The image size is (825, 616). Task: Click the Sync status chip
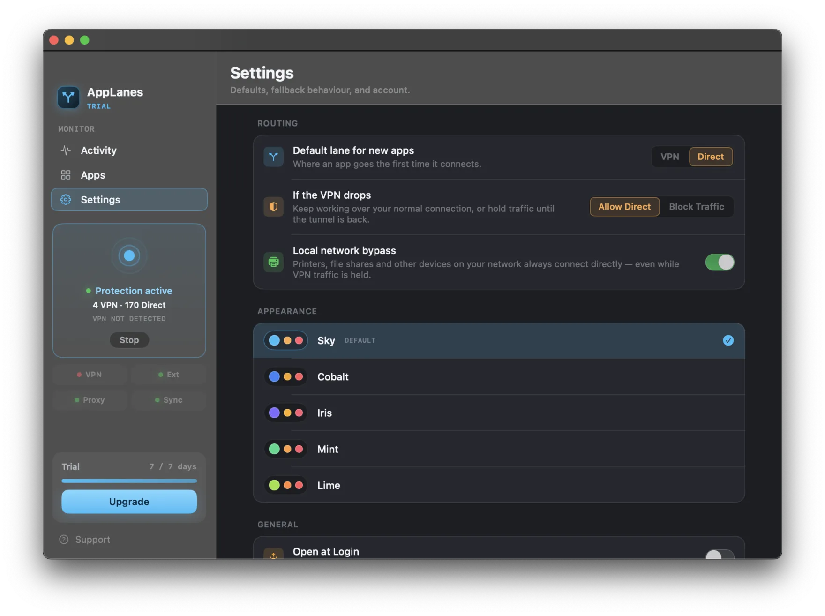[x=169, y=400]
